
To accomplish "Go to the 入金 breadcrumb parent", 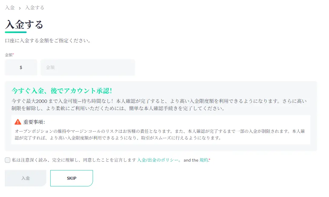I will [10, 8].
